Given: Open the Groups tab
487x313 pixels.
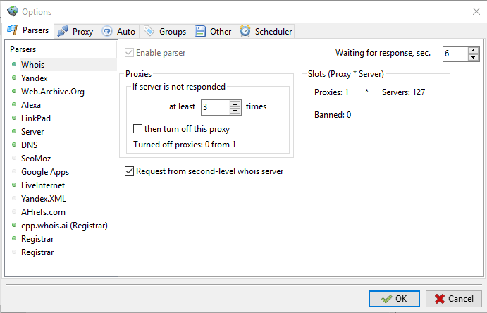Looking at the screenshot, I should pyautogui.click(x=165, y=31).
